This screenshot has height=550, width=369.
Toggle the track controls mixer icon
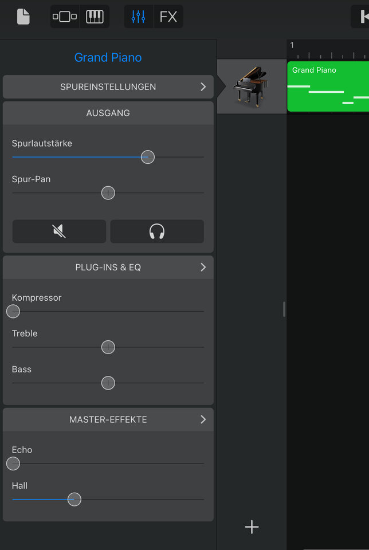[139, 17]
